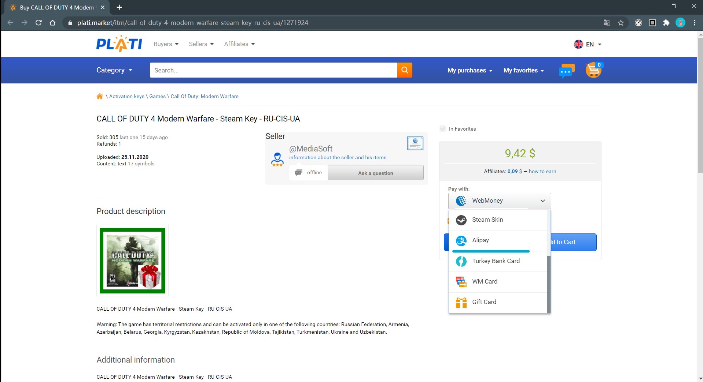Click the browser address bar URL
Image resolution: width=703 pixels, height=382 pixels.
(x=193, y=23)
